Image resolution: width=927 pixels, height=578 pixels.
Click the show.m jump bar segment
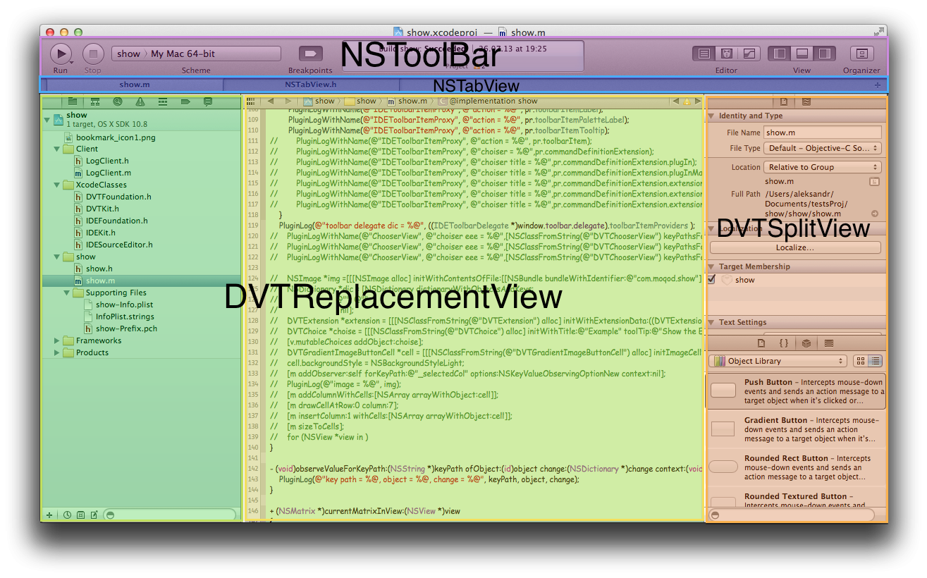coord(407,102)
